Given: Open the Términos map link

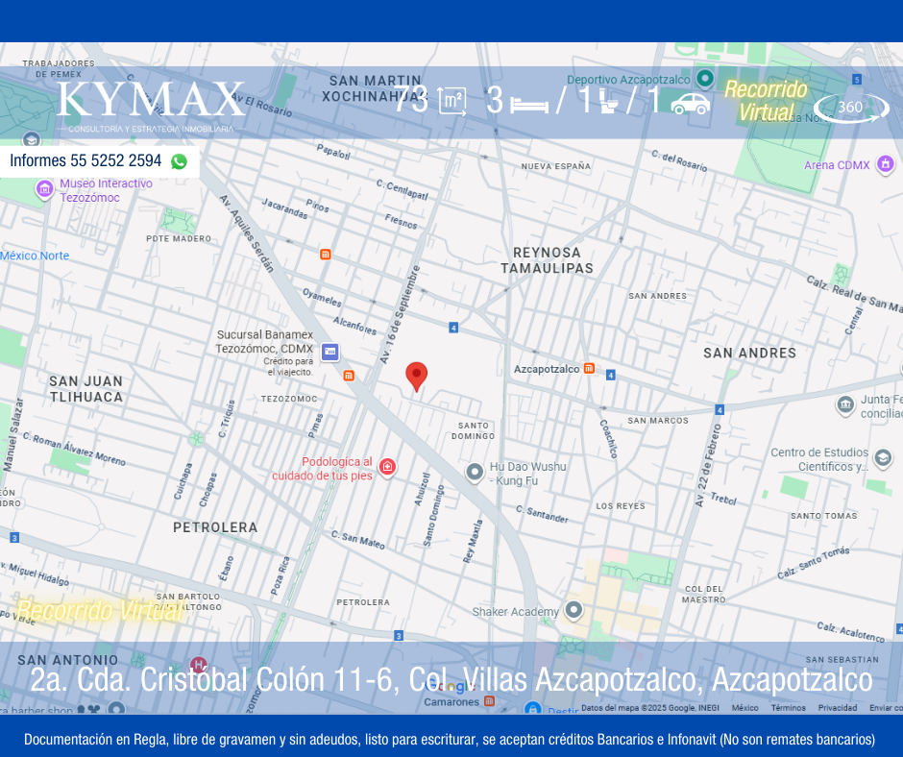Looking at the screenshot, I should pos(788,707).
